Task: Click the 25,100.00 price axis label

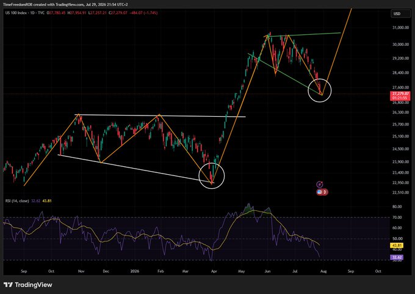Action: click(400, 136)
